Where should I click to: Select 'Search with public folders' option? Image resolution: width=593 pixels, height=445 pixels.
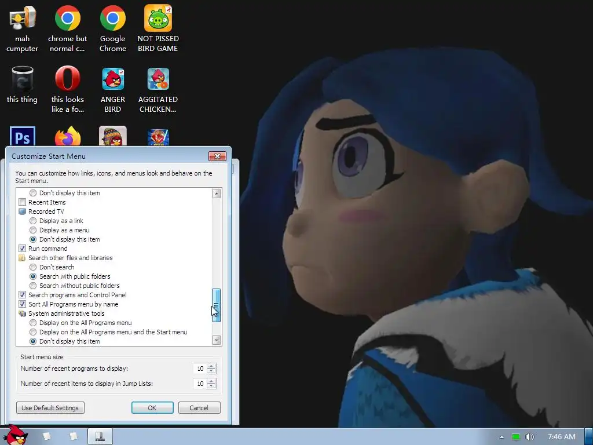(33, 276)
